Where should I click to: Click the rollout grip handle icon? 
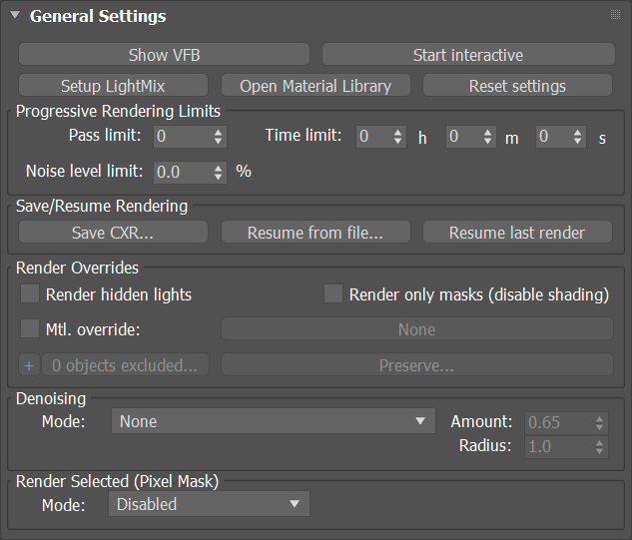pyautogui.click(x=615, y=15)
